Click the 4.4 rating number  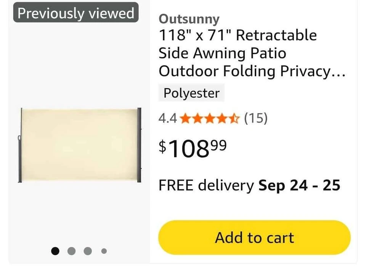[167, 119]
